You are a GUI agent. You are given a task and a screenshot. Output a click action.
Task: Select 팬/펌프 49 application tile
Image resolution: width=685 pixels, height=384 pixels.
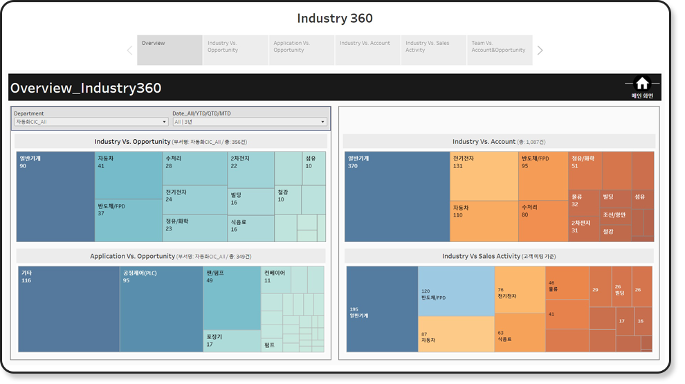click(x=232, y=298)
